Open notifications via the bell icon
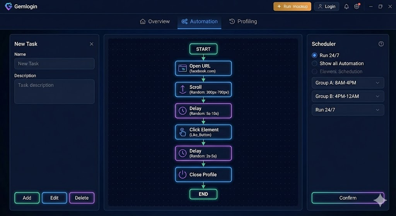The height and width of the screenshot is (216, 396). point(346,7)
